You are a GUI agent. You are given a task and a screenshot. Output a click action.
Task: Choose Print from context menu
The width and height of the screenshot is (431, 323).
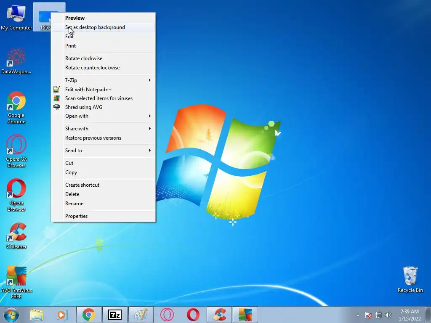[x=104, y=46]
